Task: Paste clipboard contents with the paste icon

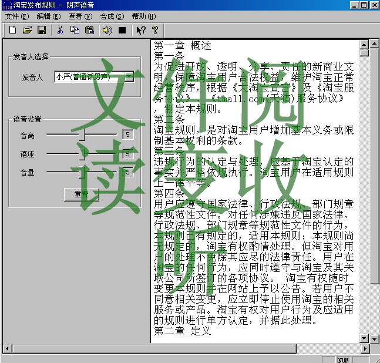Action: tap(89, 30)
